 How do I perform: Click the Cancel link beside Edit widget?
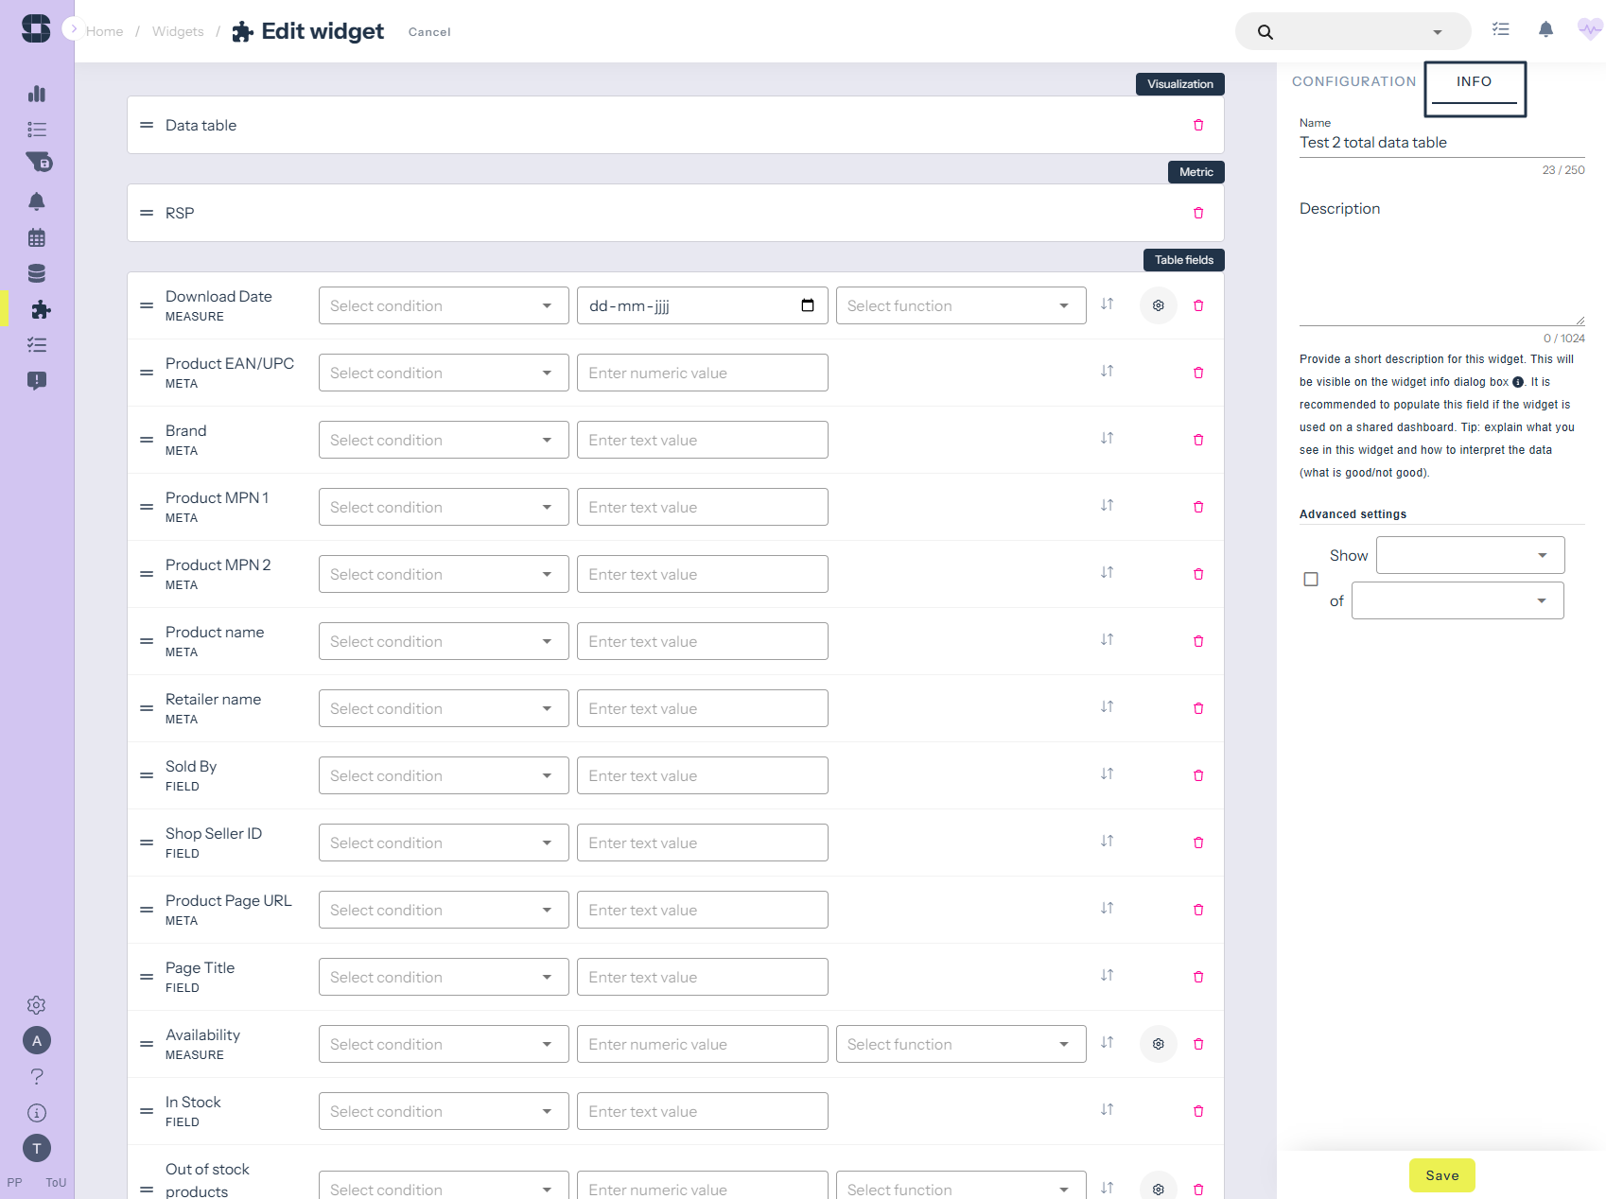[429, 32]
